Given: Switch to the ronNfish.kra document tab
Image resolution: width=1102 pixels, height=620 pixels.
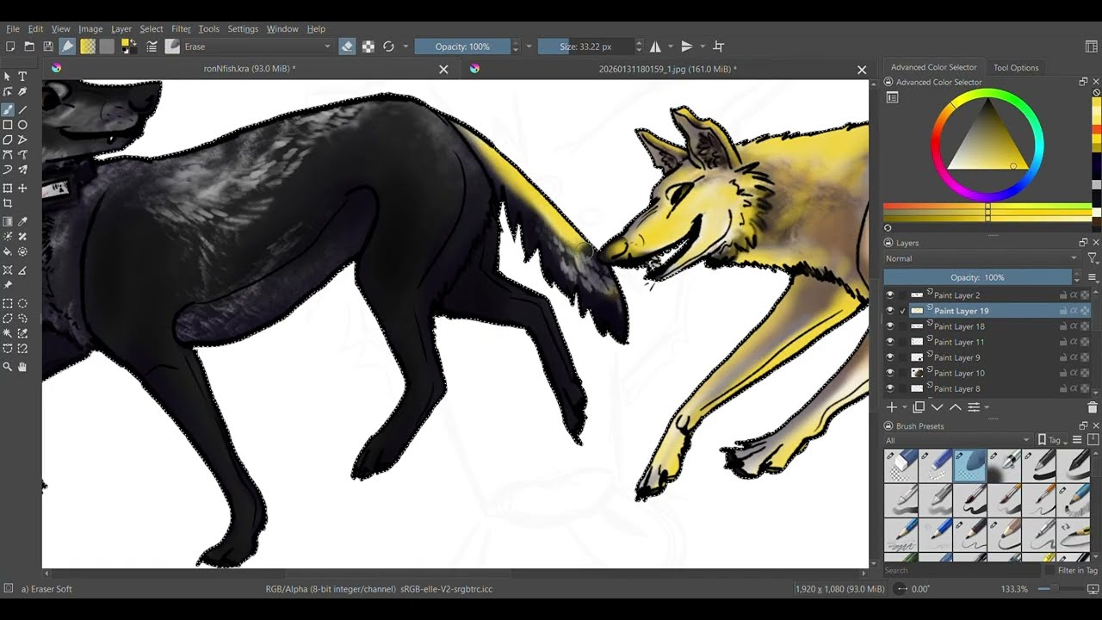Looking at the screenshot, I should coord(249,69).
